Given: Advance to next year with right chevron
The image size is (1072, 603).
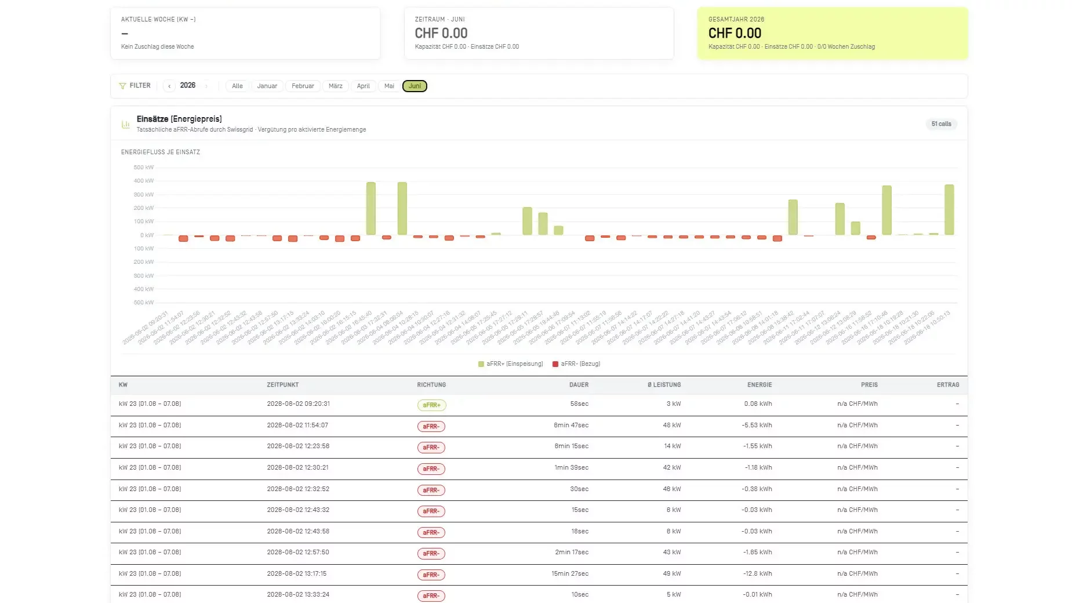Looking at the screenshot, I should pos(206,86).
